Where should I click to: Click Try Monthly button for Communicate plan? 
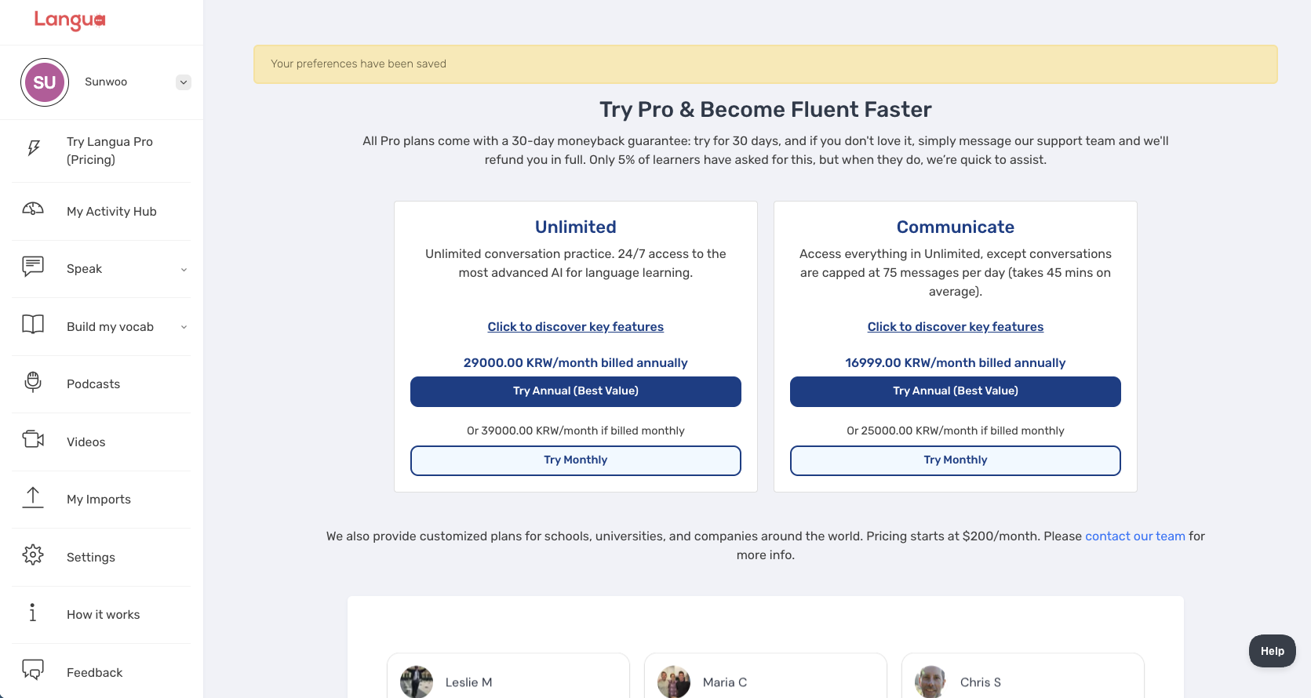[x=955, y=460]
